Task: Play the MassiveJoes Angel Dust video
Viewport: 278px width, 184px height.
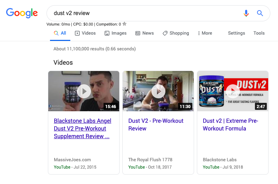Action: [84, 91]
